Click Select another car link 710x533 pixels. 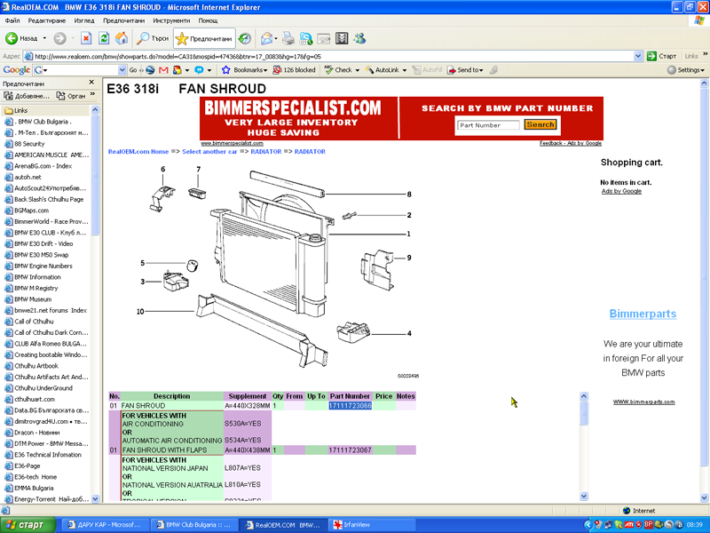pyautogui.click(x=209, y=151)
